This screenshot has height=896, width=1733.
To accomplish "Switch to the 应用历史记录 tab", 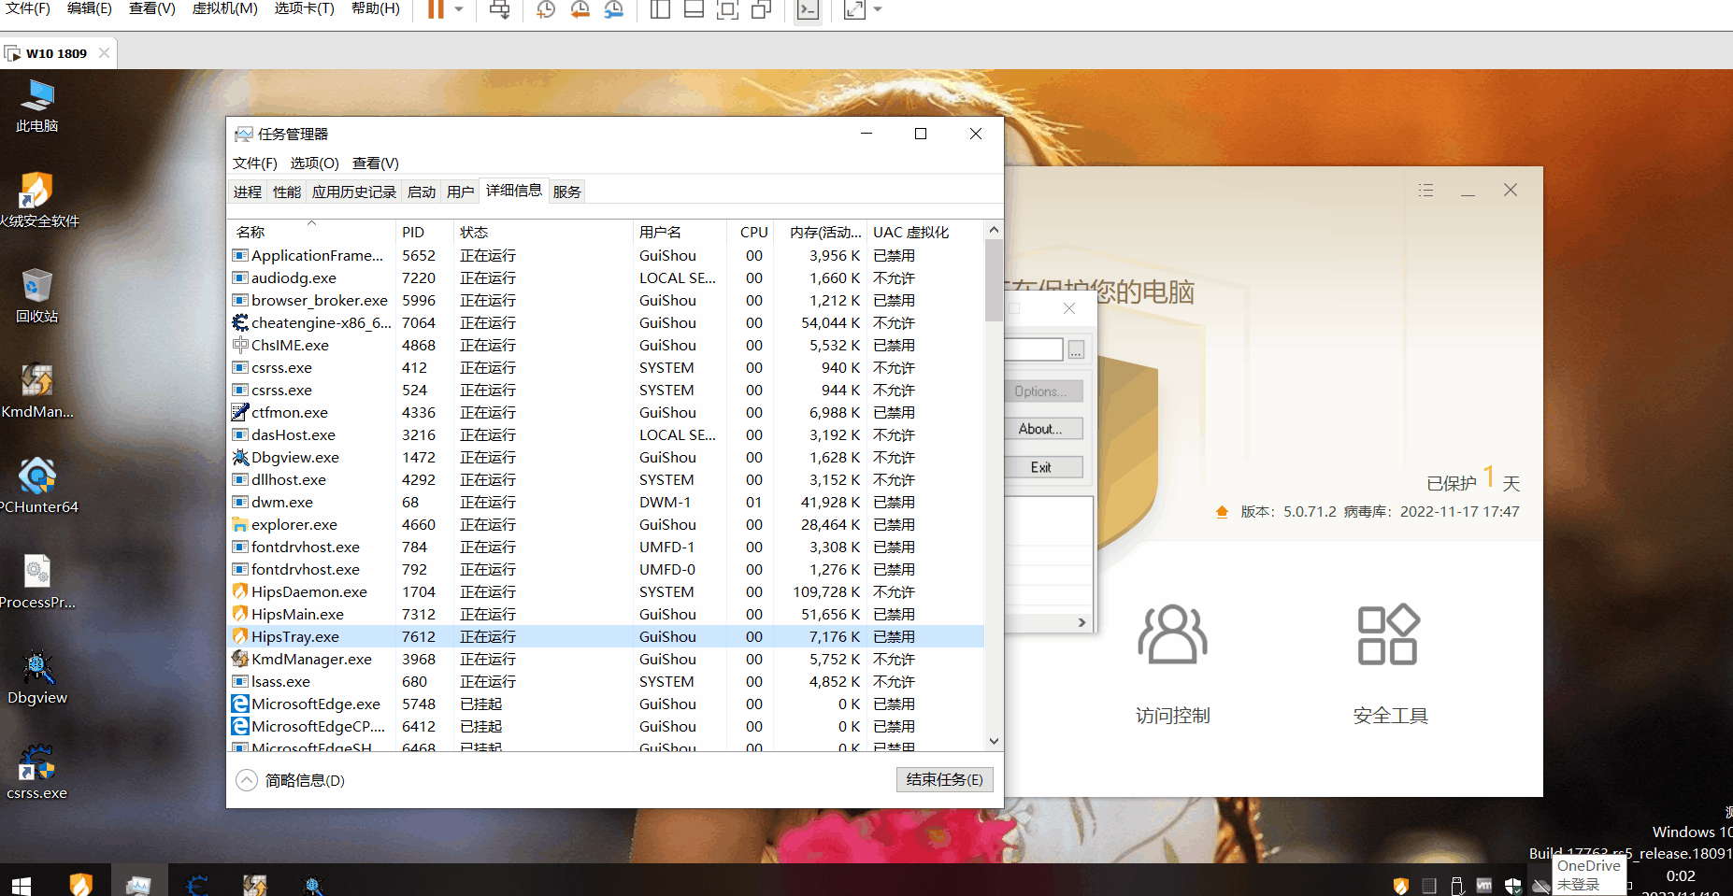I will tap(354, 192).
